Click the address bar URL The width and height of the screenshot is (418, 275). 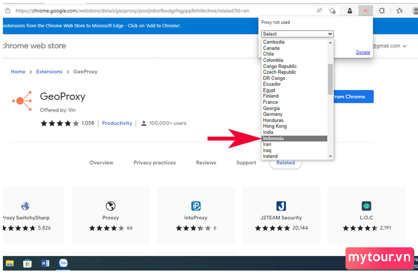(x=132, y=11)
